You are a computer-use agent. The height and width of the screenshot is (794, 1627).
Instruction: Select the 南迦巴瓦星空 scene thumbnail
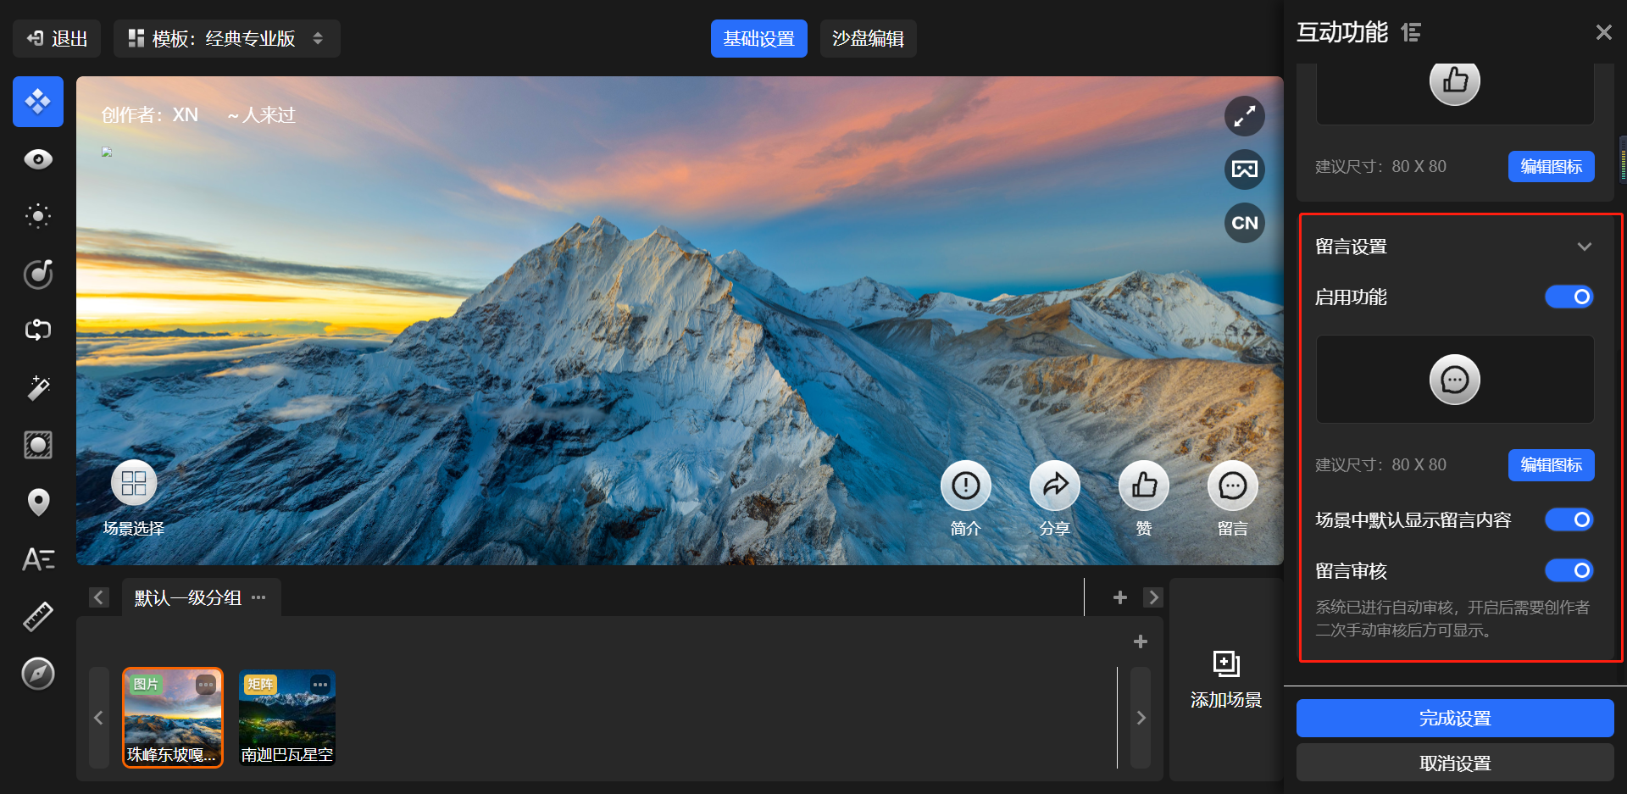point(287,718)
